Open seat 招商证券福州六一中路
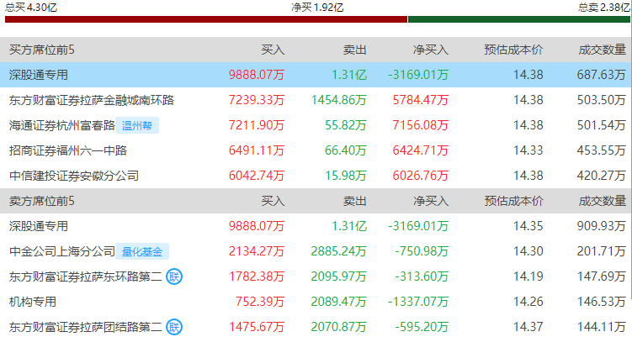 click(x=68, y=150)
